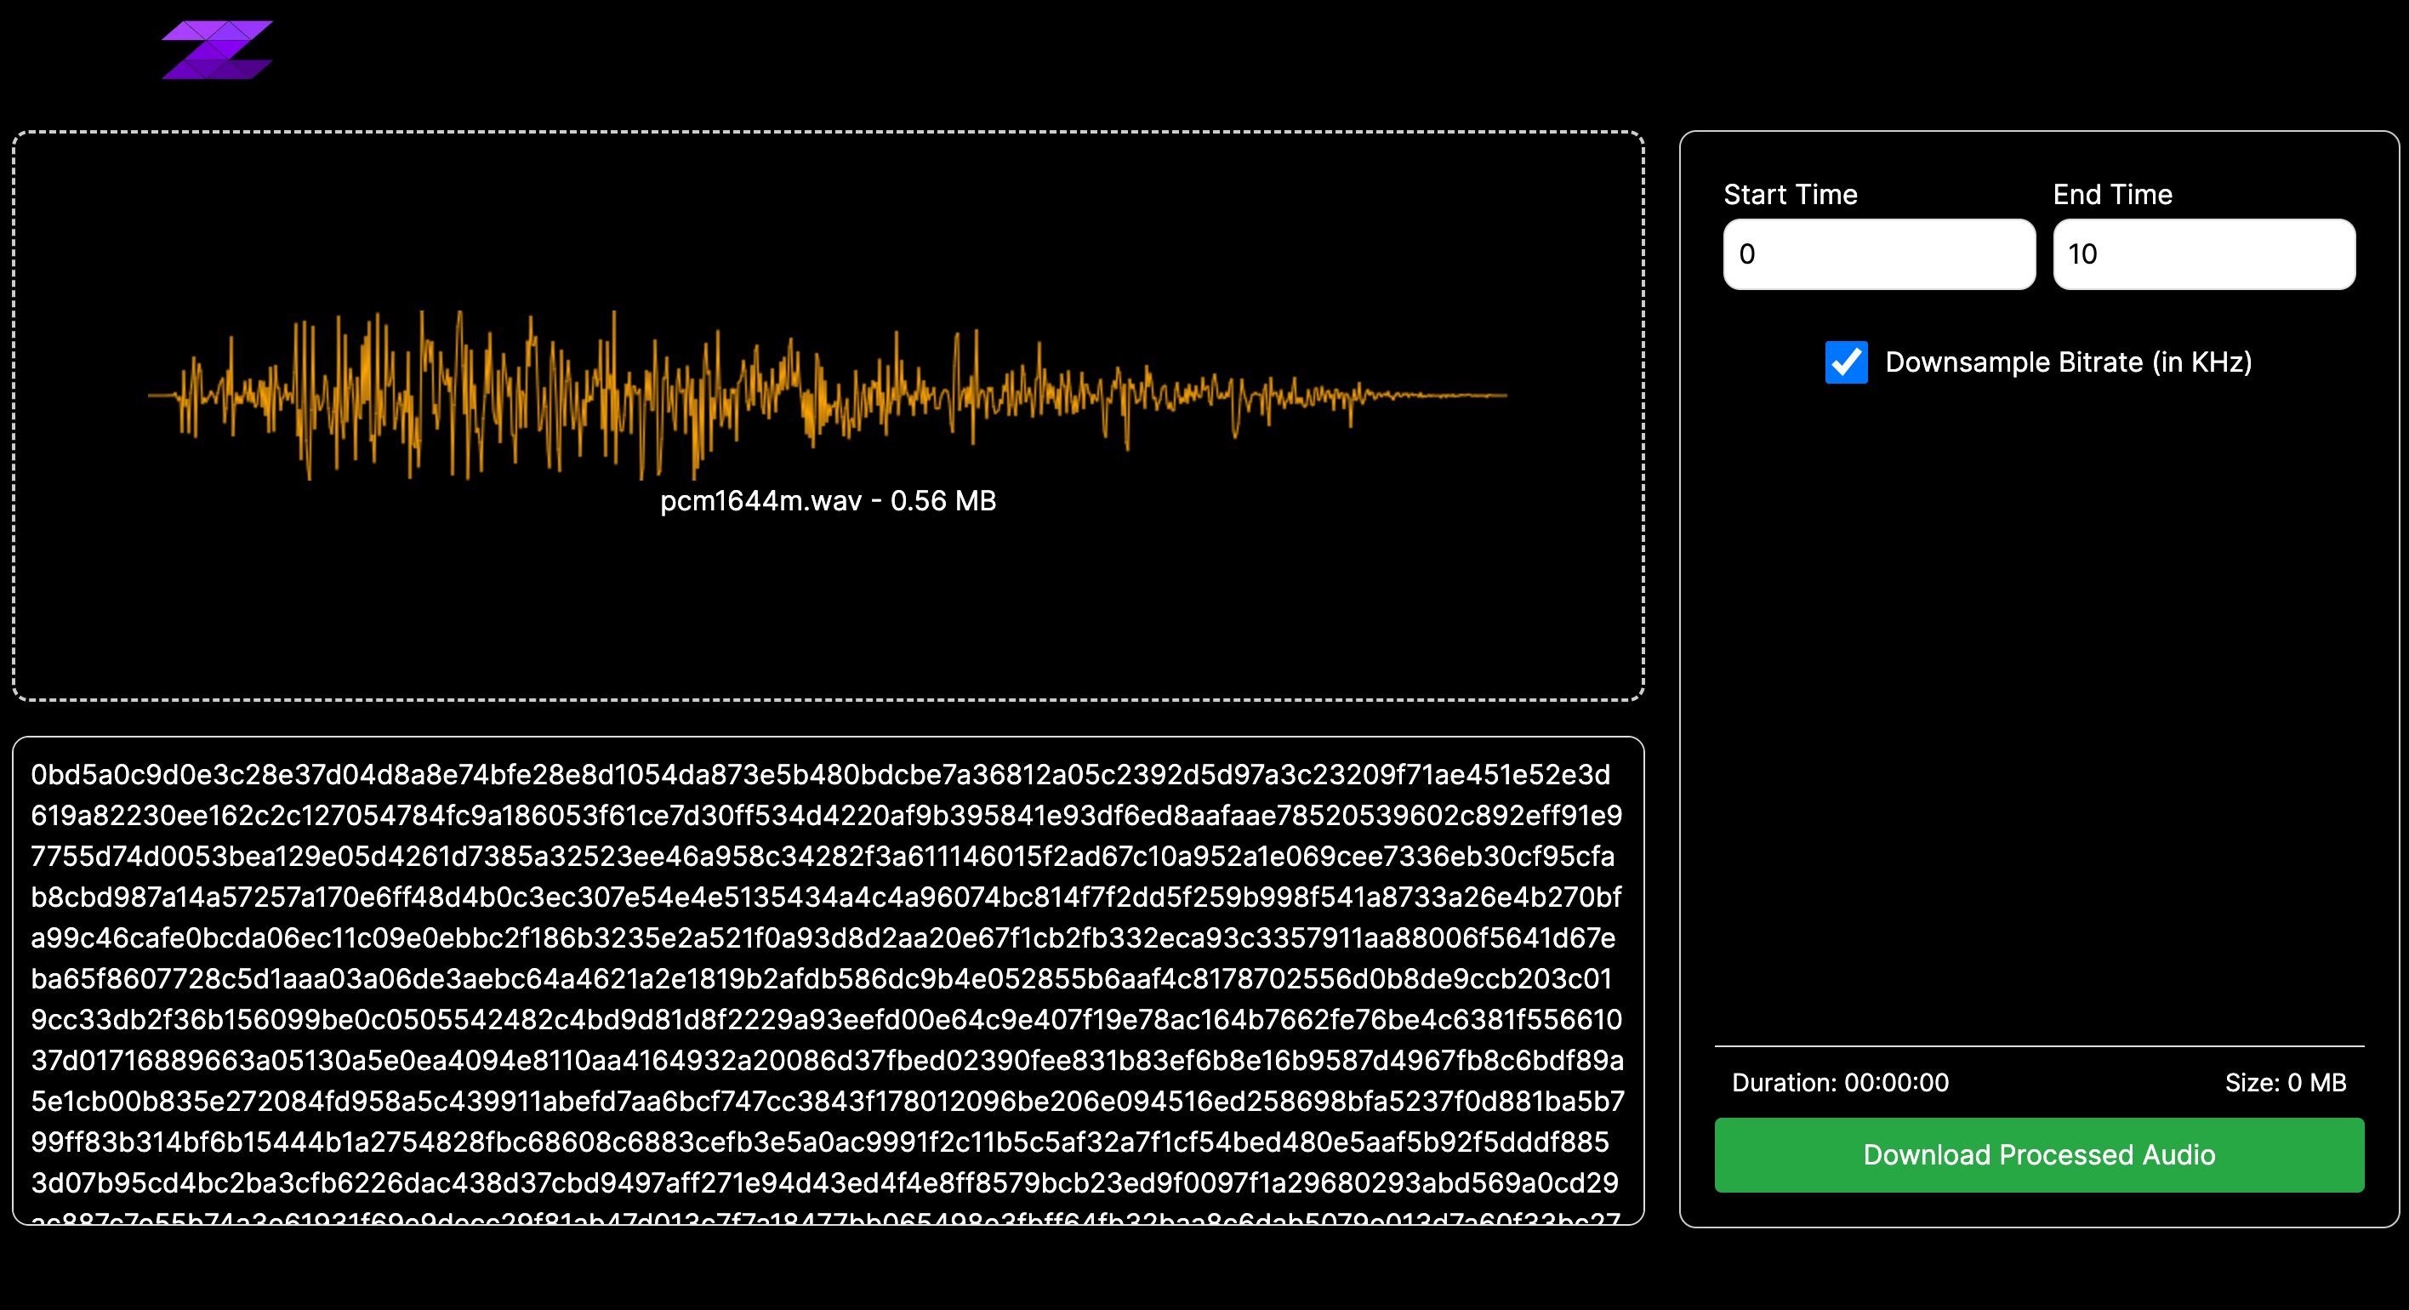Click the orange audio waveform
Image resolution: width=2409 pixels, height=1310 pixels.
[828, 395]
